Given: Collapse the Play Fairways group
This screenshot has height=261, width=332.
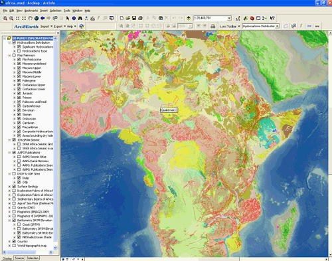Looking at the screenshot, I should (9, 55).
